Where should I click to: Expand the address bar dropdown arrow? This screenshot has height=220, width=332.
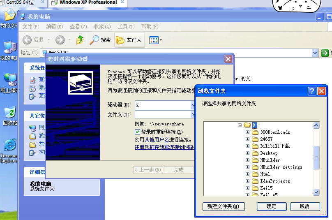point(315,53)
